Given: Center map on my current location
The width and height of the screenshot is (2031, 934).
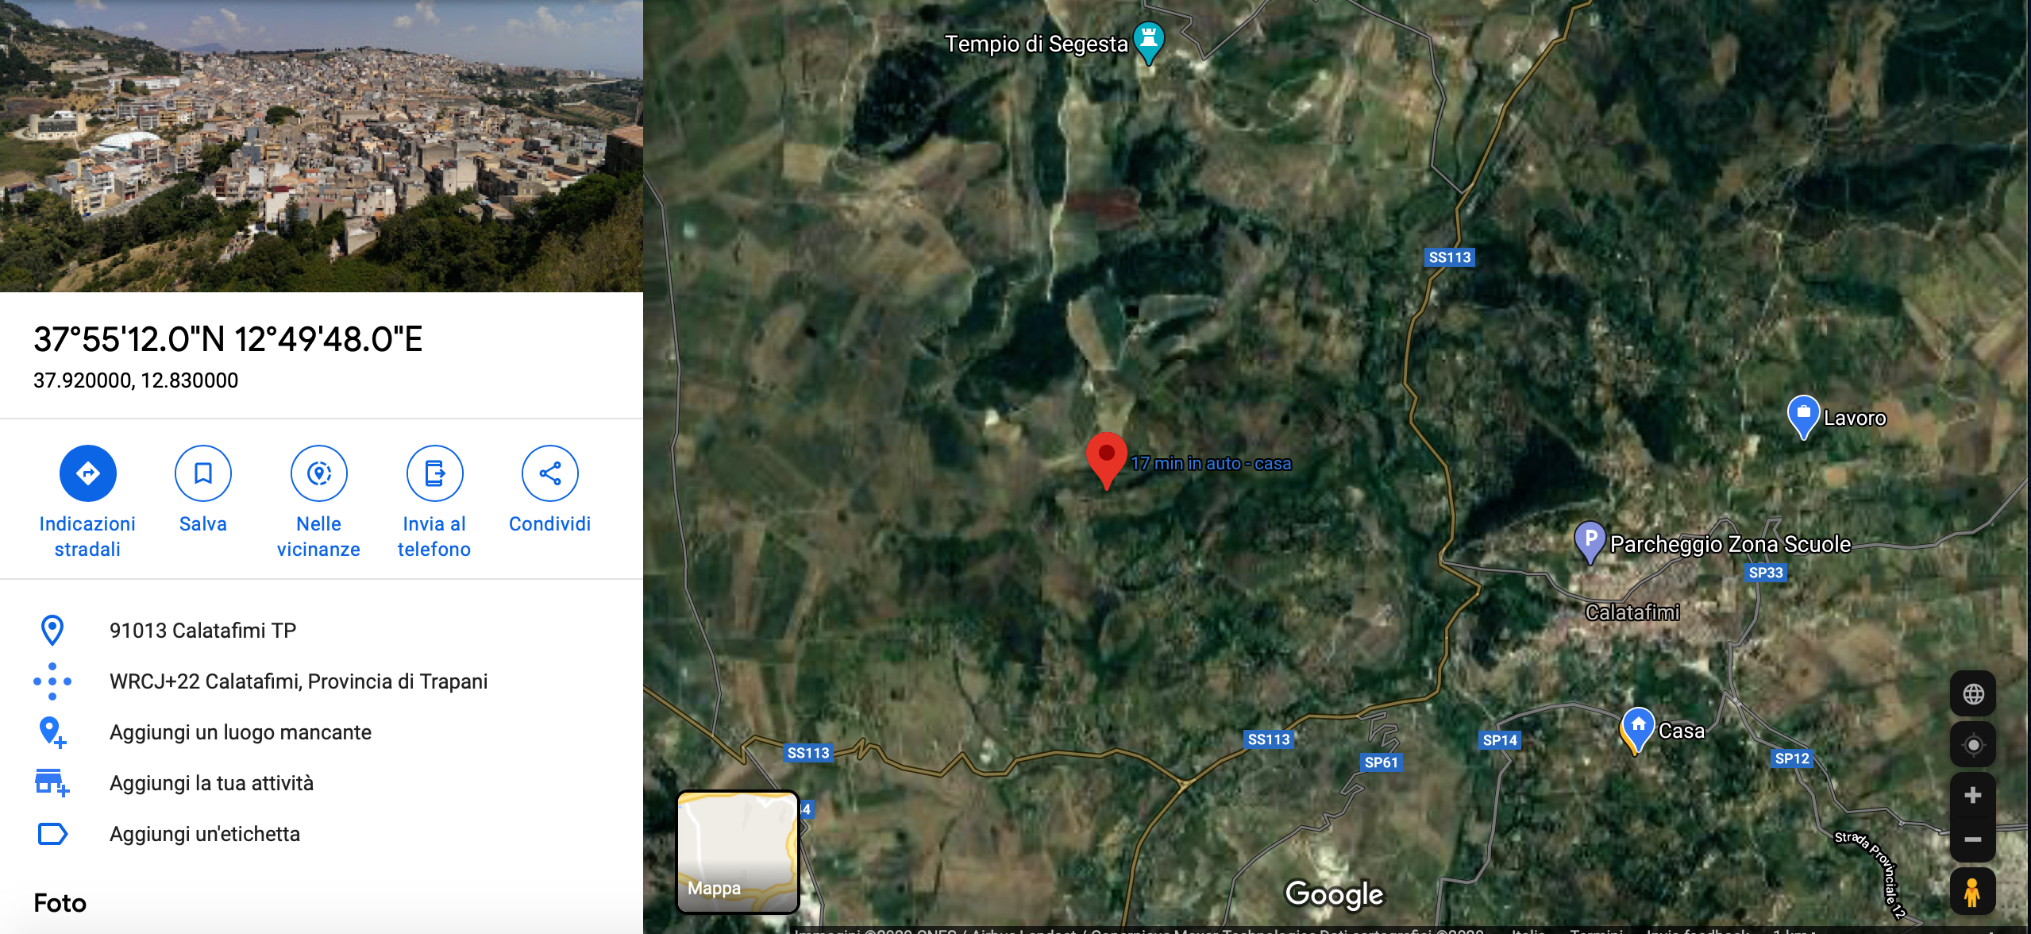Looking at the screenshot, I should (x=1973, y=745).
